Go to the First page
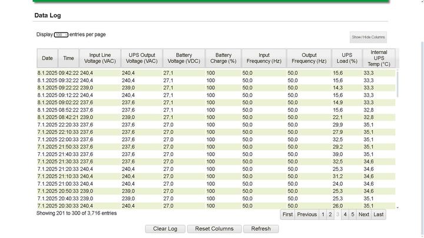Viewport: 424px width, 238px height. [x=287, y=214]
